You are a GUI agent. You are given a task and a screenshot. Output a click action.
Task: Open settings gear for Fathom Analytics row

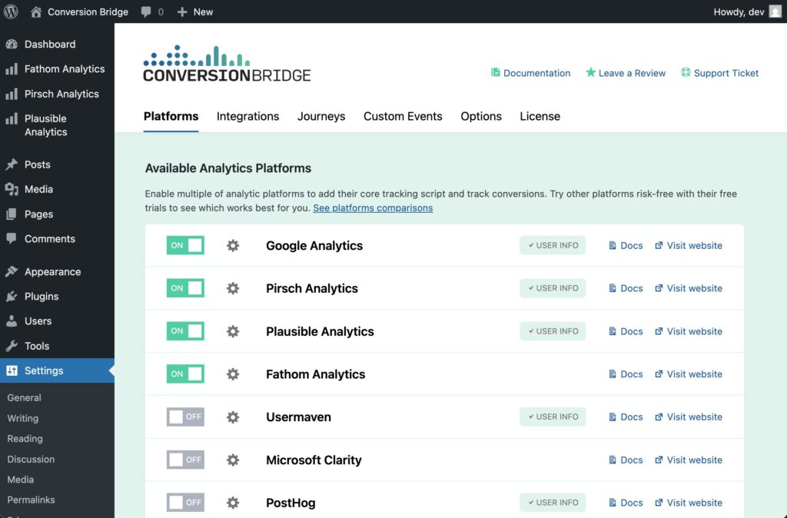coord(232,374)
